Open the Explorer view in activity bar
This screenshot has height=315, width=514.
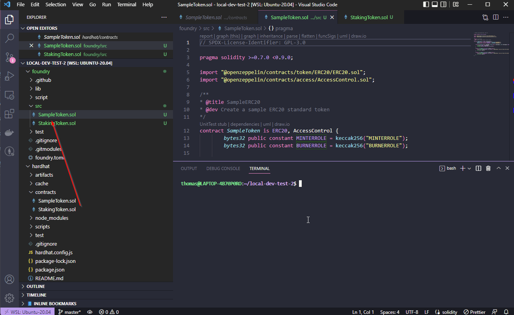click(9, 20)
